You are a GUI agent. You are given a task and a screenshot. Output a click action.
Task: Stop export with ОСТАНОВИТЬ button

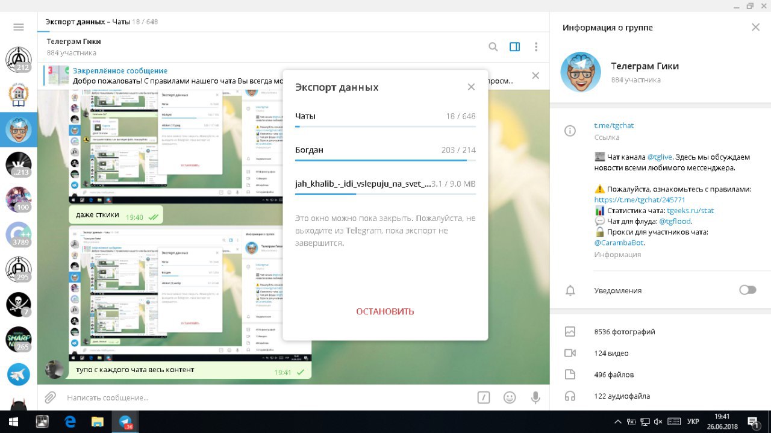pos(385,311)
